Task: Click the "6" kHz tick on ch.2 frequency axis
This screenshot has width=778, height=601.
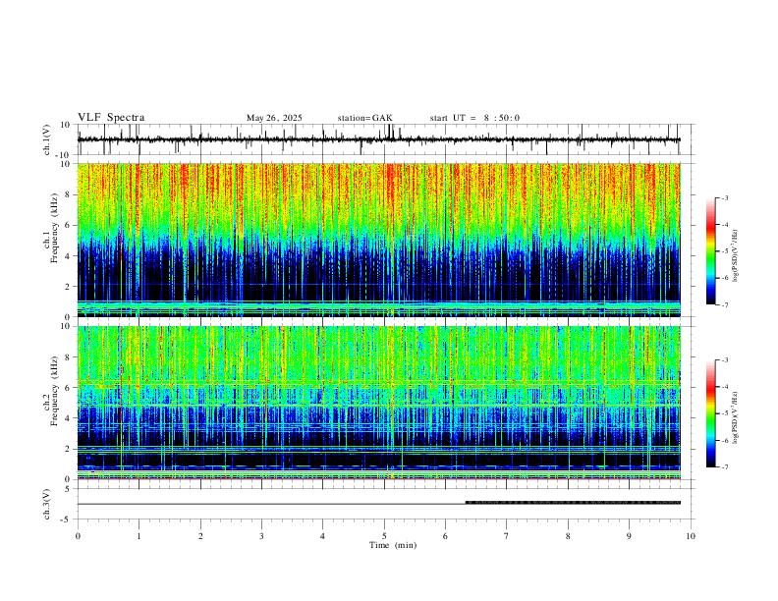Action: point(68,388)
